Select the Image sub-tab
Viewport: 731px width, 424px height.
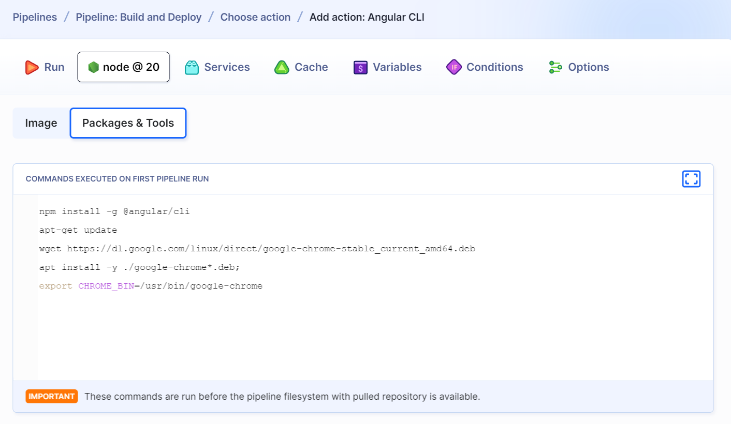[41, 123]
